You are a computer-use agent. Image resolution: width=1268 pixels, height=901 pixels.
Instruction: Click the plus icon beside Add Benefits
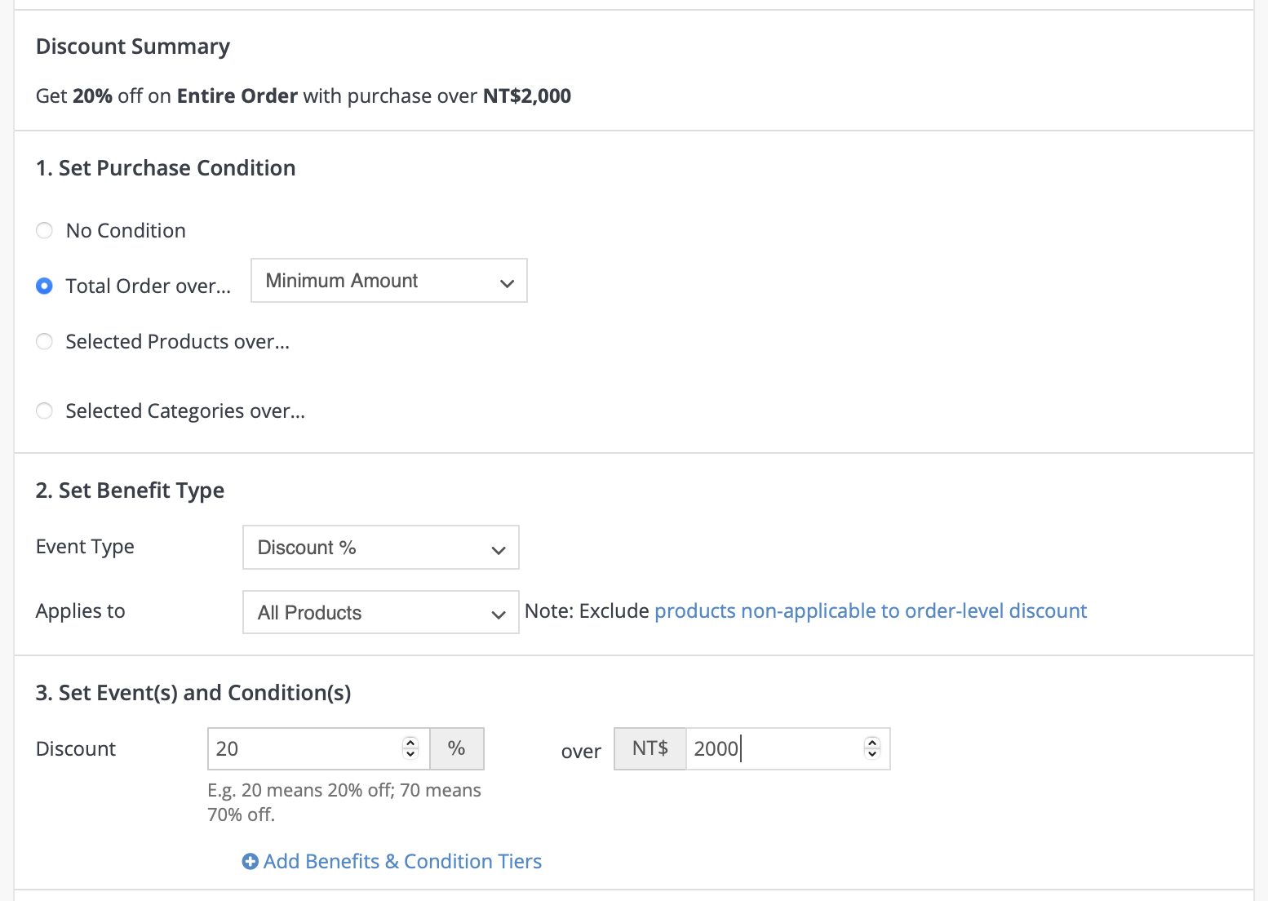coord(250,862)
